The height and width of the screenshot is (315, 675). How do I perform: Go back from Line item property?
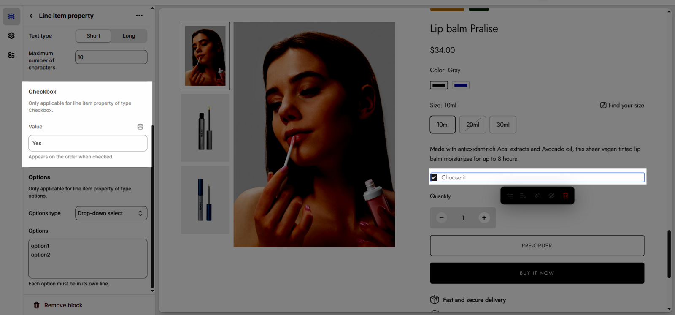coord(31,16)
